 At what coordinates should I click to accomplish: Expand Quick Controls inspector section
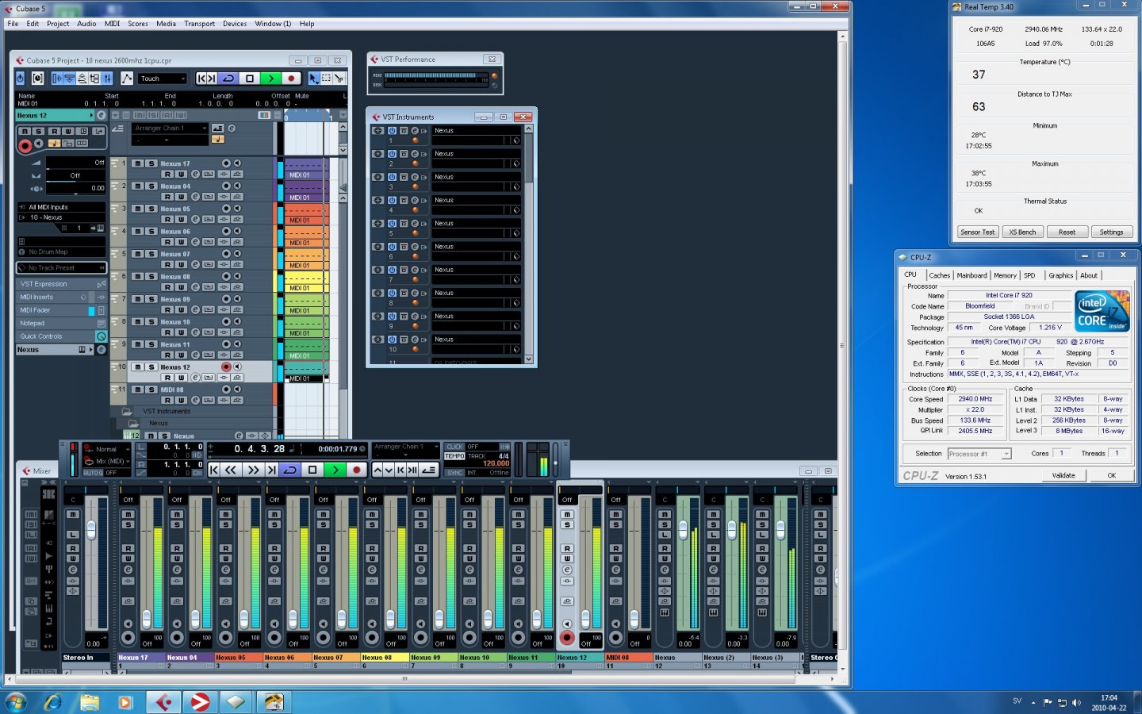(61, 336)
